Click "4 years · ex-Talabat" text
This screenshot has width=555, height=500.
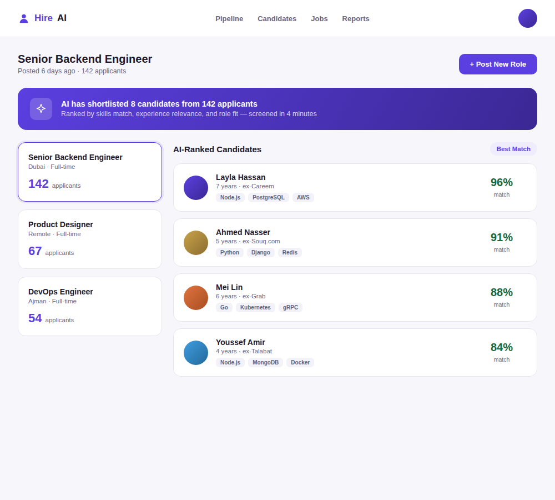pyautogui.click(x=244, y=351)
